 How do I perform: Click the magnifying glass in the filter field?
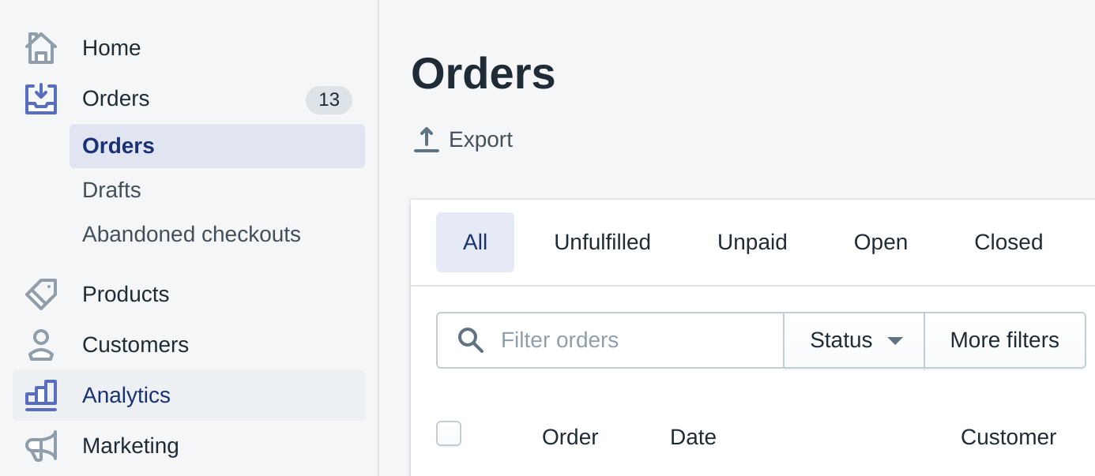pos(471,340)
